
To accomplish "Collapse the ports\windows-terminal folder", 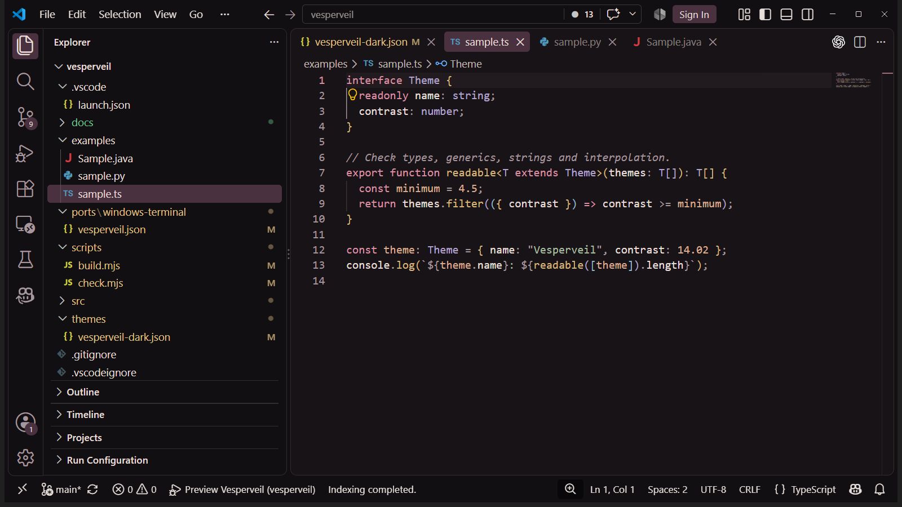I will click(63, 212).
